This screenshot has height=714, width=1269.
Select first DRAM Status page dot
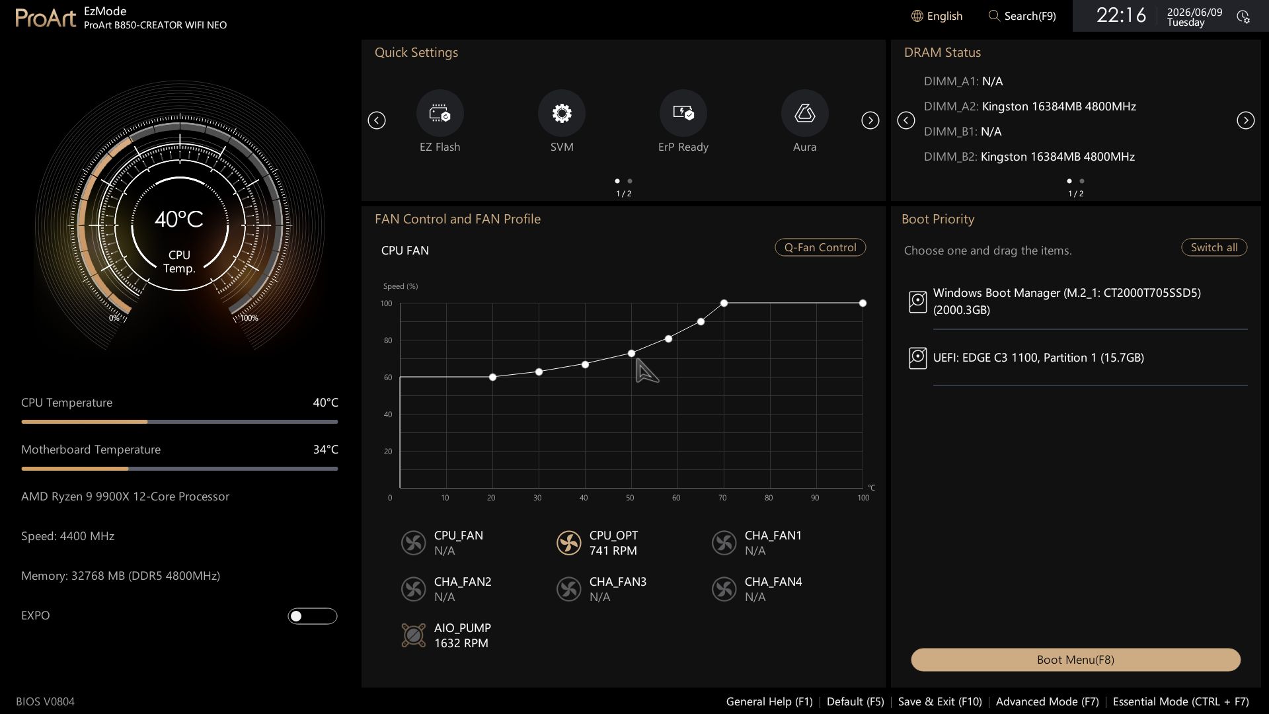point(1069,181)
